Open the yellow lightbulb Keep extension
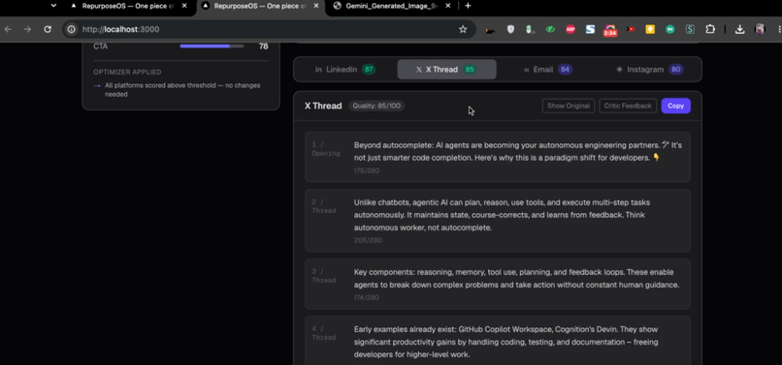This screenshot has width=782, height=365. coord(650,29)
